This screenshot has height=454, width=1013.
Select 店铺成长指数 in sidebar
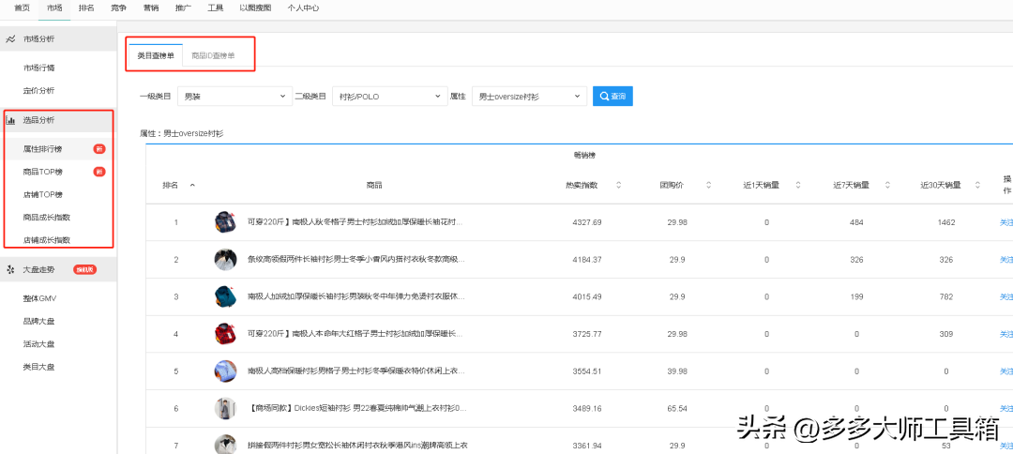click(x=47, y=240)
